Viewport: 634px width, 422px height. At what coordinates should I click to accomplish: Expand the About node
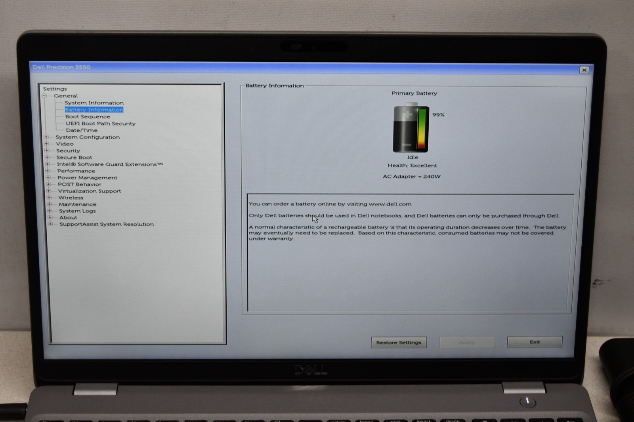(x=50, y=217)
